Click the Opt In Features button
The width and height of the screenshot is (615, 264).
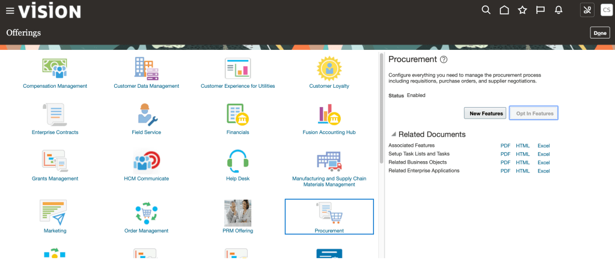point(534,113)
